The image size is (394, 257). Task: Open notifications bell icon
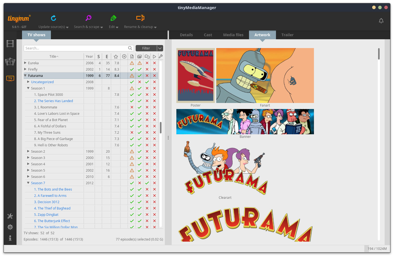click(381, 21)
